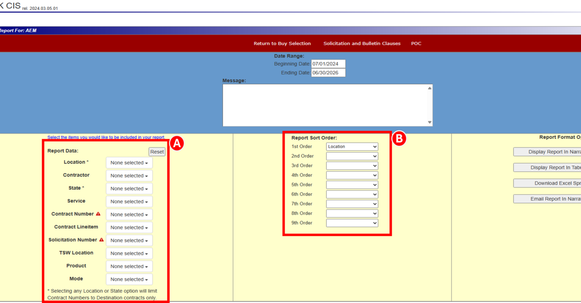Image resolution: width=581 pixels, height=303 pixels.
Task: Open the 7th Order sort dropdown
Action: pos(352,204)
